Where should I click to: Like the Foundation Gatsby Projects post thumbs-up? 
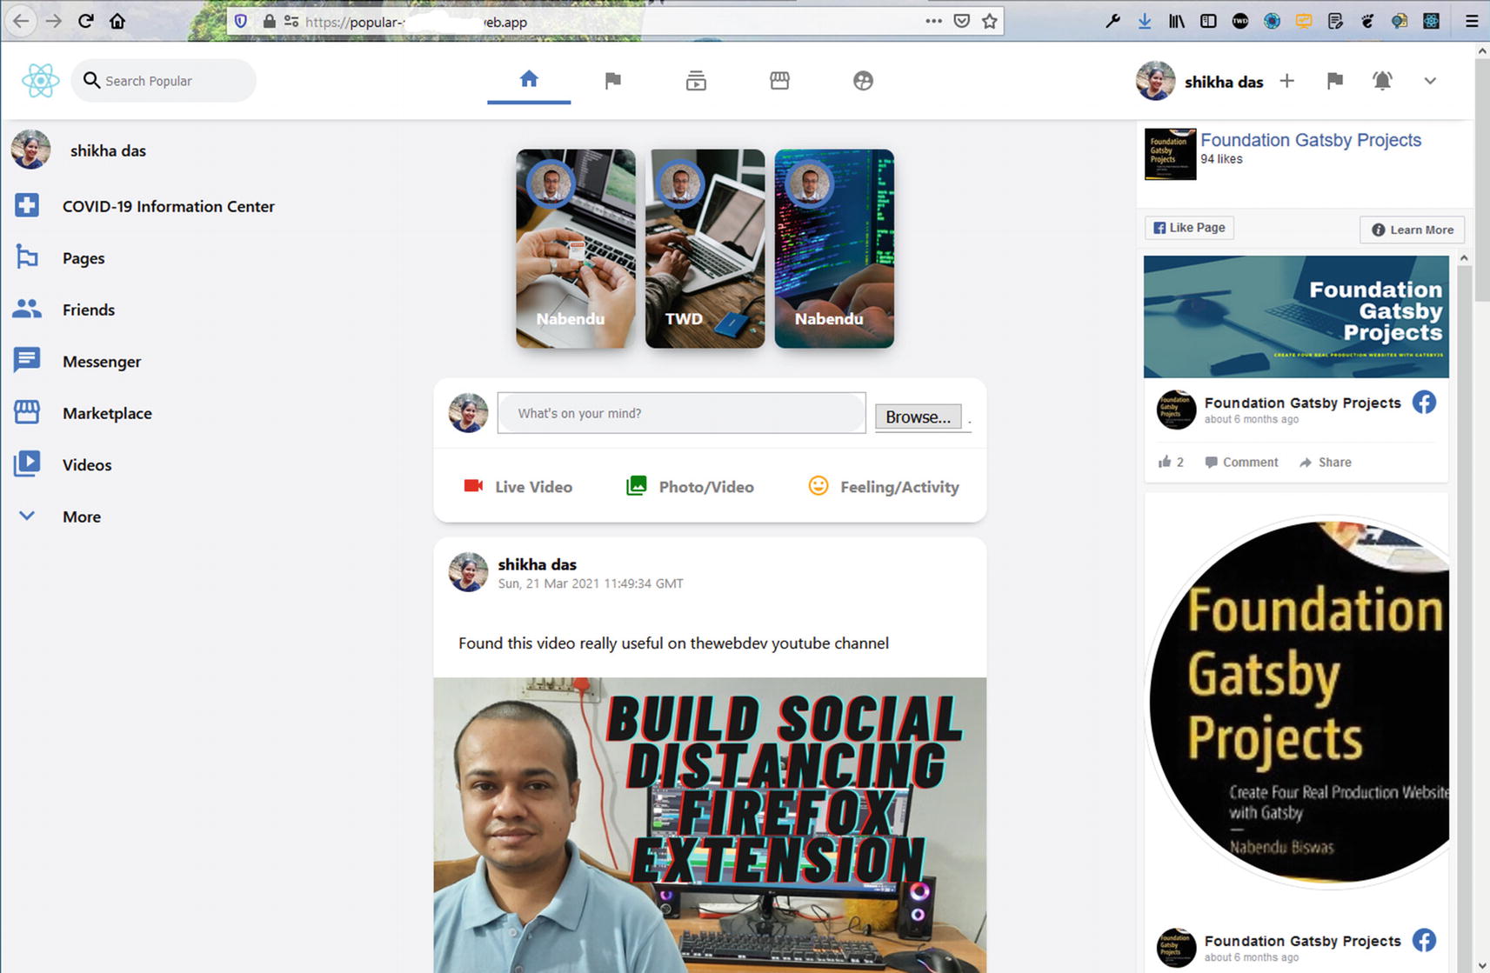coord(1165,462)
